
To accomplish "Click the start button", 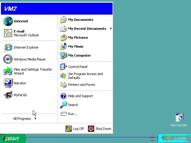I will (x=13, y=139).
